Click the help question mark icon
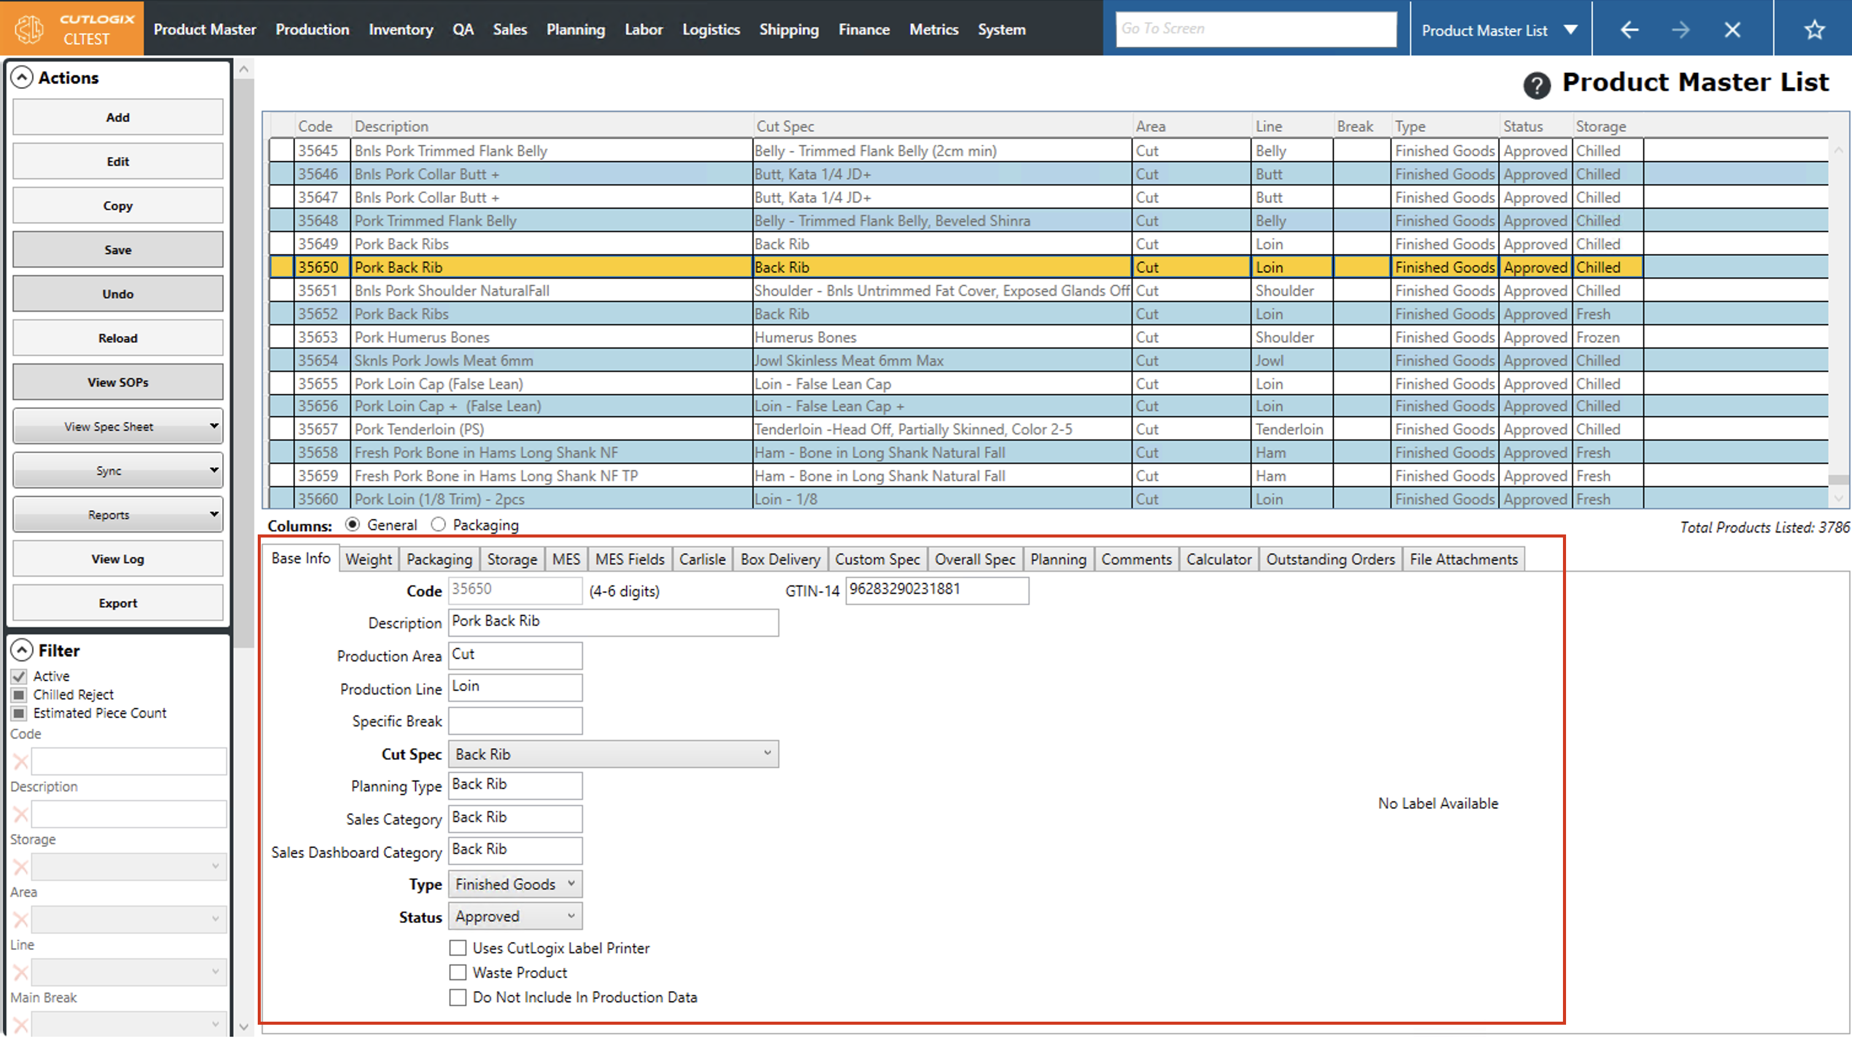Viewport: 1852px width, 1037px height. click(x=1537, y=85)
